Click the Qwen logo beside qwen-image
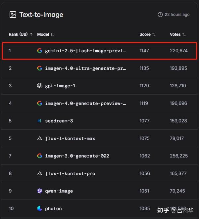Screen dimensions: 199x219 40,191
